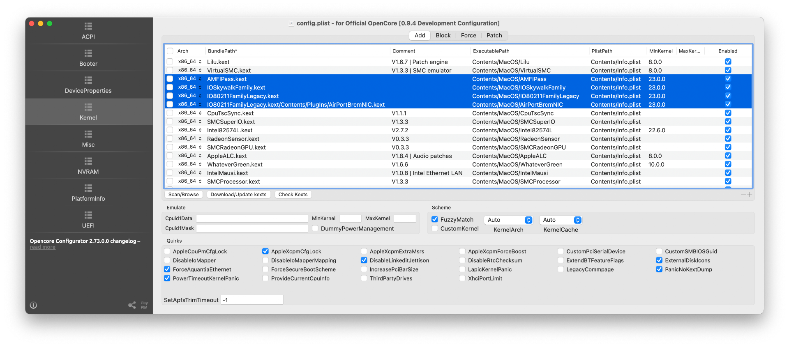The image size is (789, 347).
Task: Open the Arch selector for Intel82574L.kext
Action: pyautogui.click(x=190, y=130)
